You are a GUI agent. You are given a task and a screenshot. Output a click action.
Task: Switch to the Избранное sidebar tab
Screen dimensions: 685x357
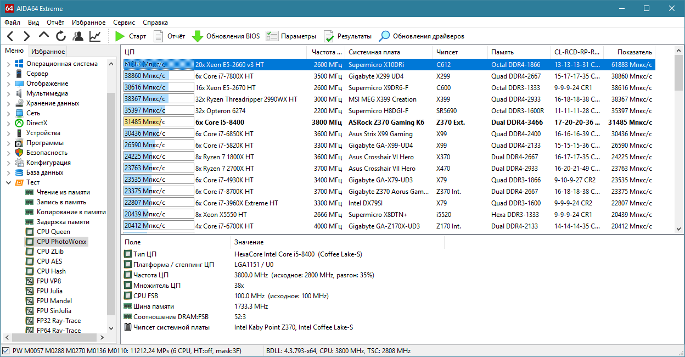point(48,51)
